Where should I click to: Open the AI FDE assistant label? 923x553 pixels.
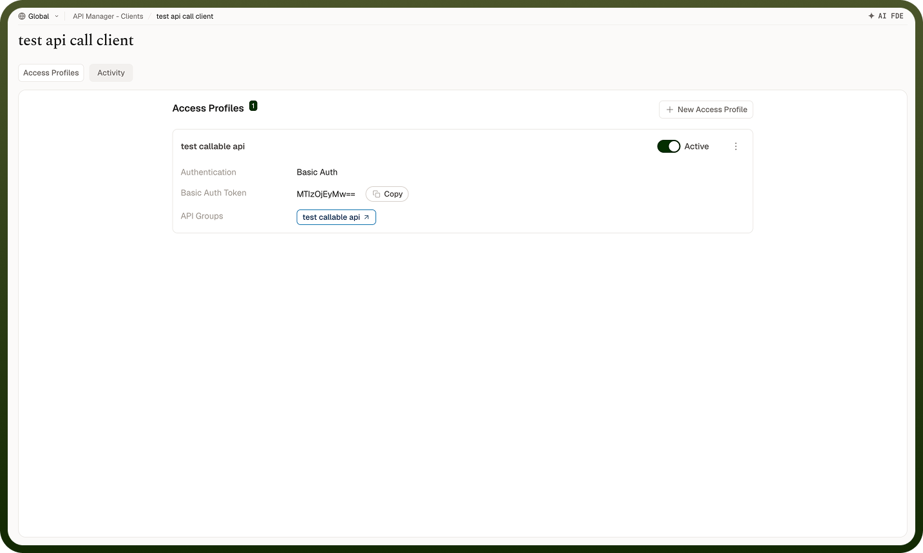(891, 16)
